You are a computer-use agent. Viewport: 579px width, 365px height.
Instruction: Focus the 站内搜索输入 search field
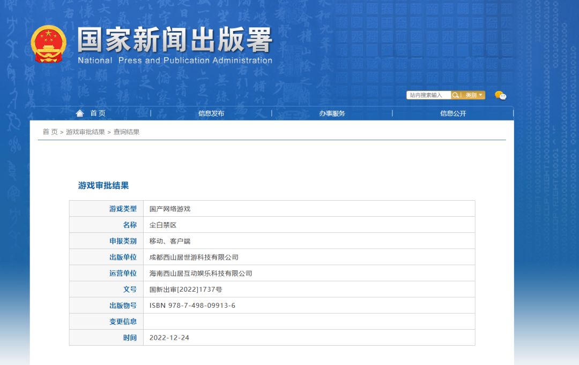click(428, 95)
